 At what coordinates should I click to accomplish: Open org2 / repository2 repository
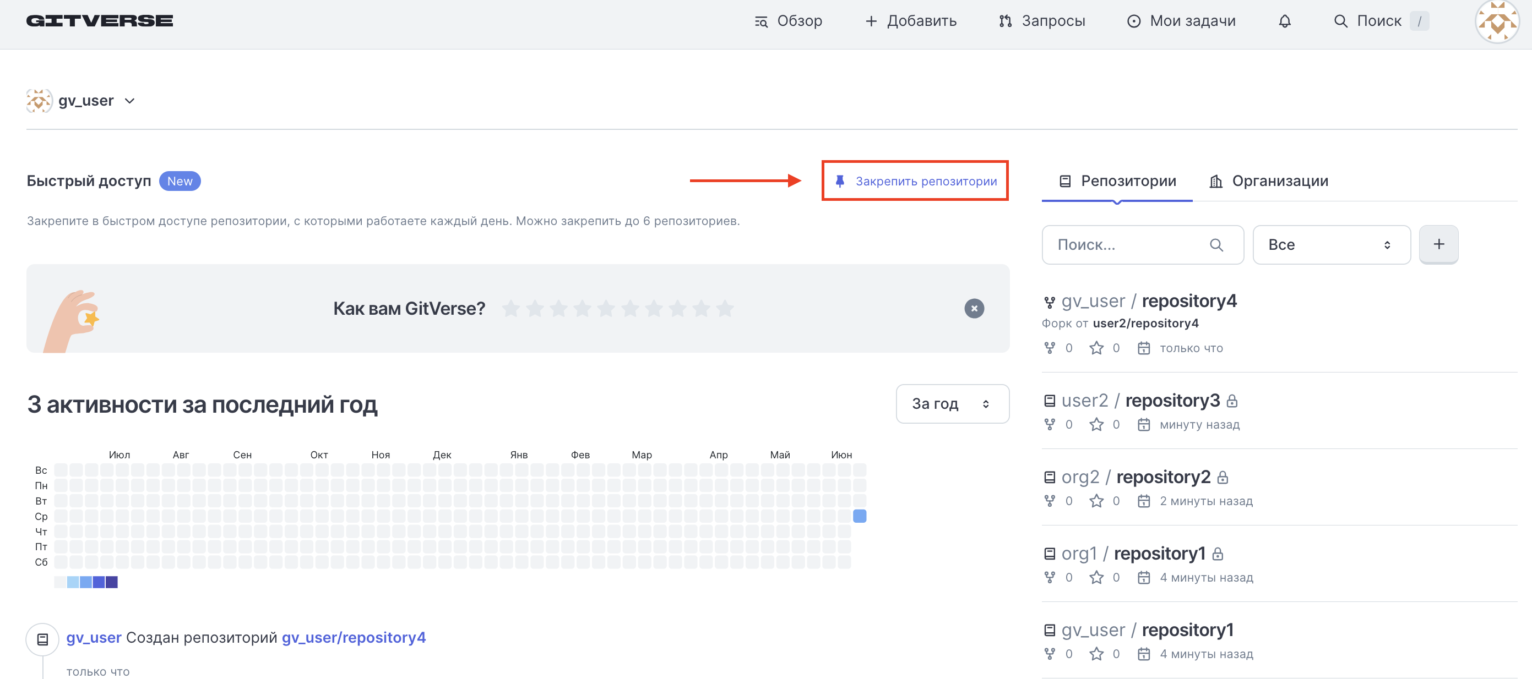[1136, 478]
